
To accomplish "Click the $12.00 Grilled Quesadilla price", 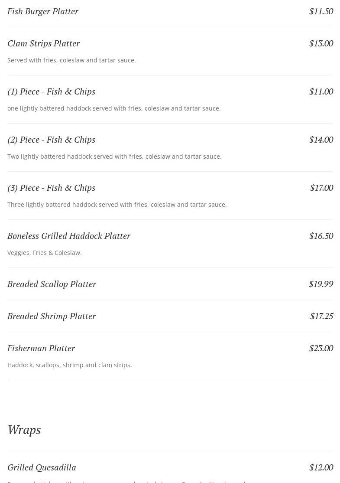I will [321, 467].
